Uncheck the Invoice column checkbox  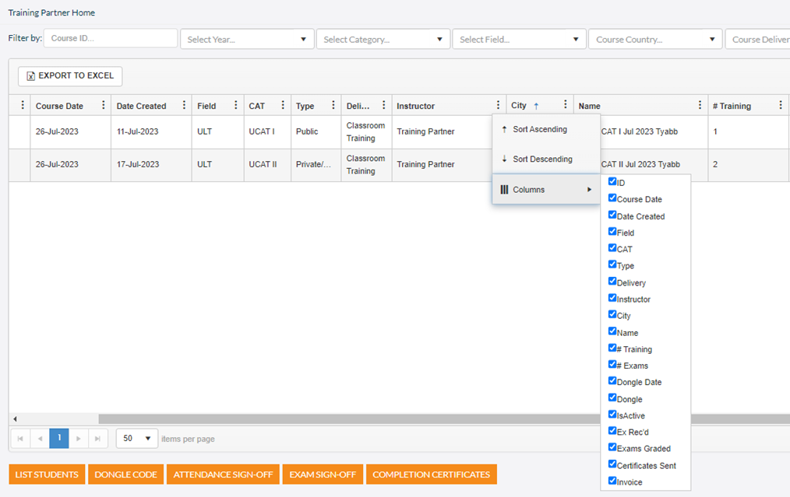[612, 480]
